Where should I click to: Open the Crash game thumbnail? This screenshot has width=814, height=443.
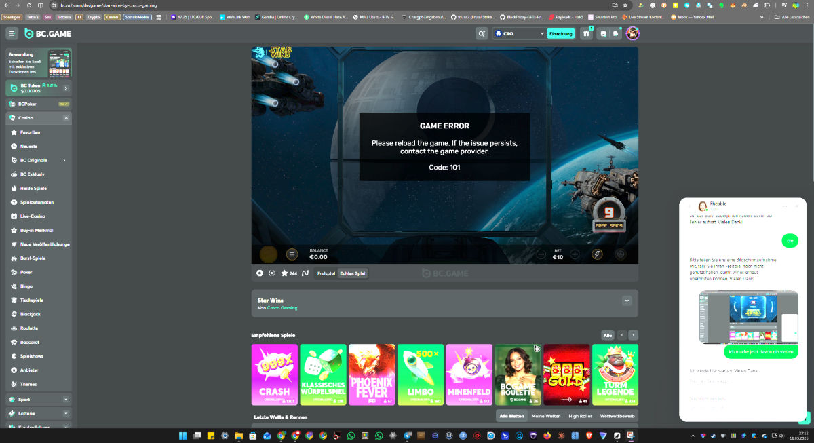click(274, 374)
